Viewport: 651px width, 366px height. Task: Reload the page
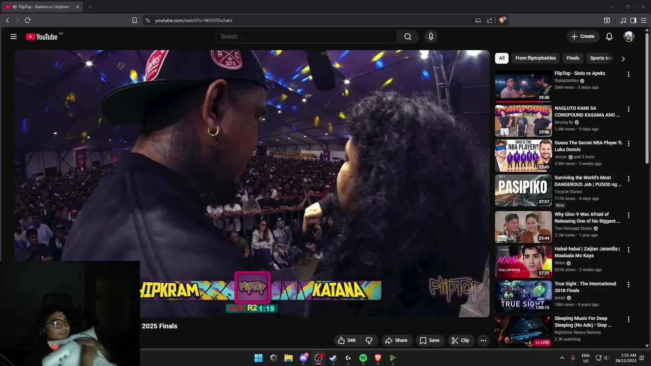click(x=27, y=20)
